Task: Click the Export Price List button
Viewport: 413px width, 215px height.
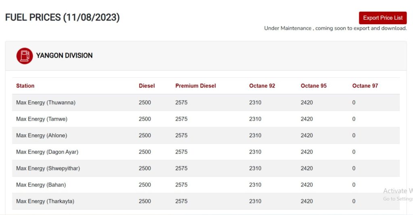Action: pos(382,18)
